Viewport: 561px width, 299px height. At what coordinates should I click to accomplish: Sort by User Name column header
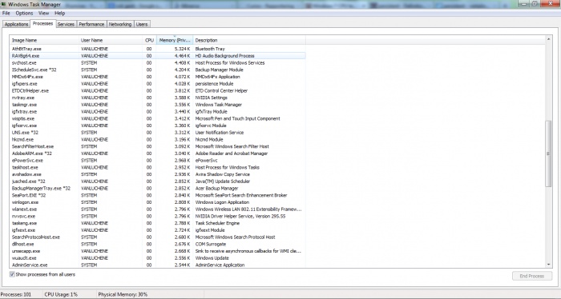111,40
